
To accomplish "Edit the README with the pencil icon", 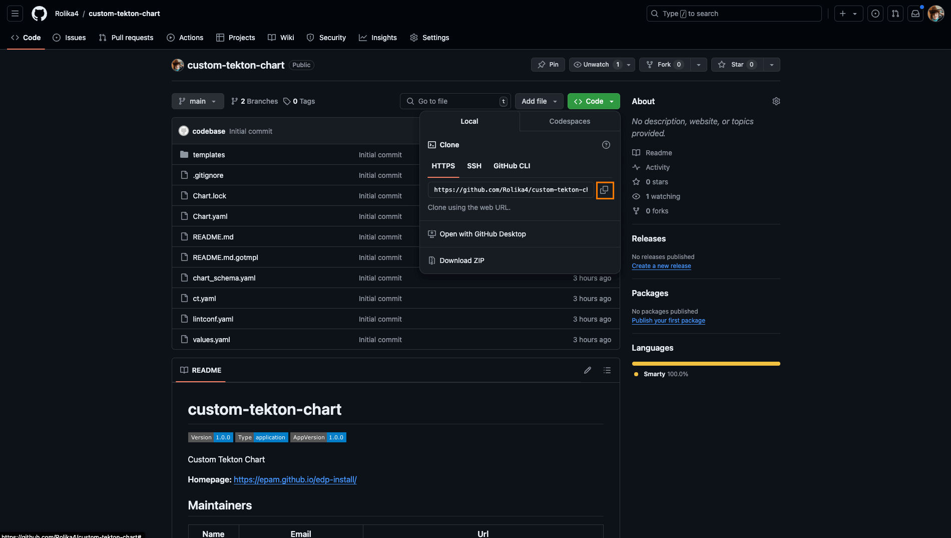I will [x=587, y=370].
